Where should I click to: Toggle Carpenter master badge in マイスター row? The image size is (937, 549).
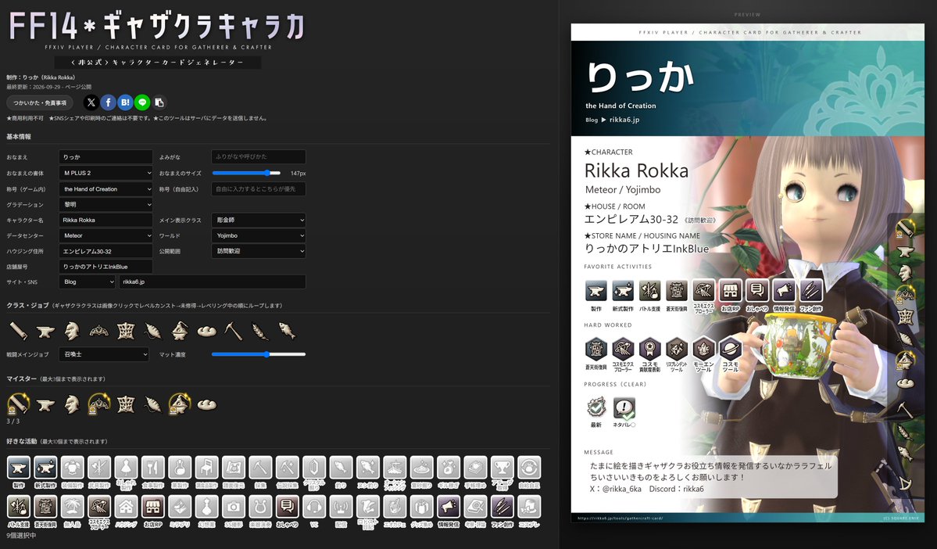click(x=18, y=404)
